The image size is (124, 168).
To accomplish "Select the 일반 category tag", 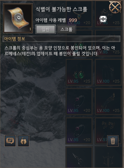I will point(46,29).
